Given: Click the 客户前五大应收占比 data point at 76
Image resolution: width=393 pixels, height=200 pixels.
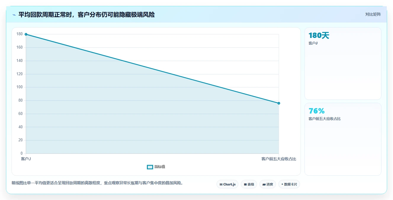Looking at the screenshot, I should (x=279, y=103).
